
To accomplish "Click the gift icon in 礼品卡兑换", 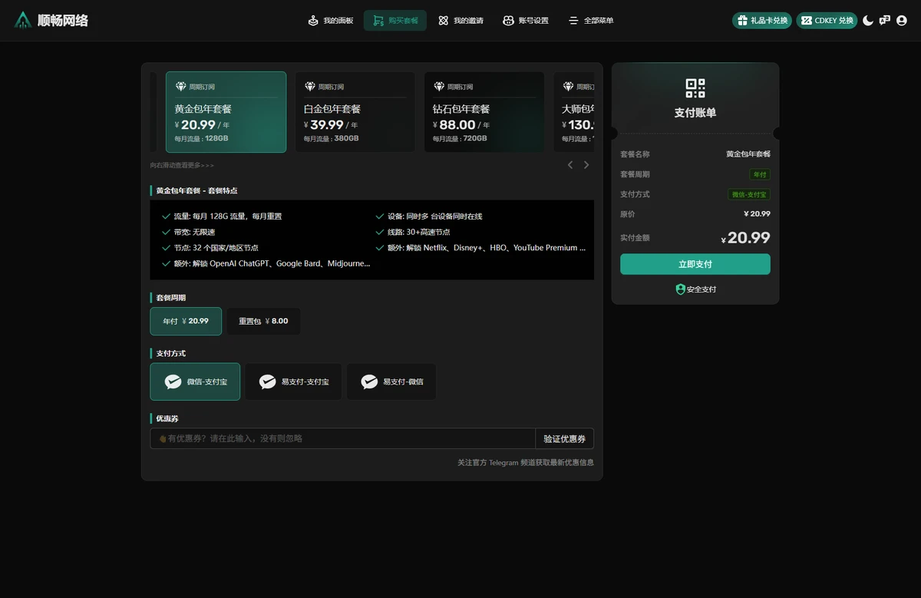I will (742, 21).
